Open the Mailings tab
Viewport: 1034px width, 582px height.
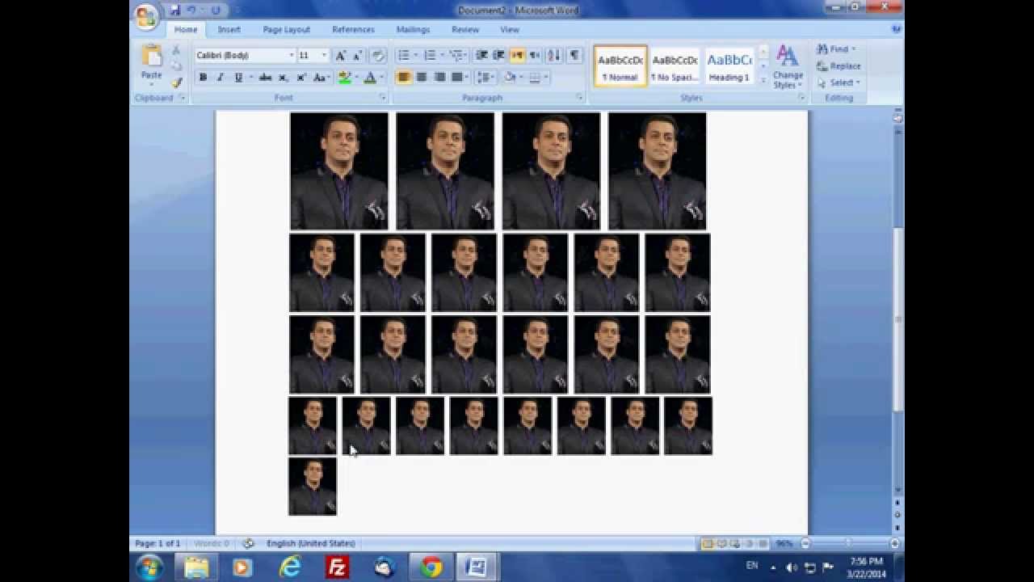click(413, 29)
